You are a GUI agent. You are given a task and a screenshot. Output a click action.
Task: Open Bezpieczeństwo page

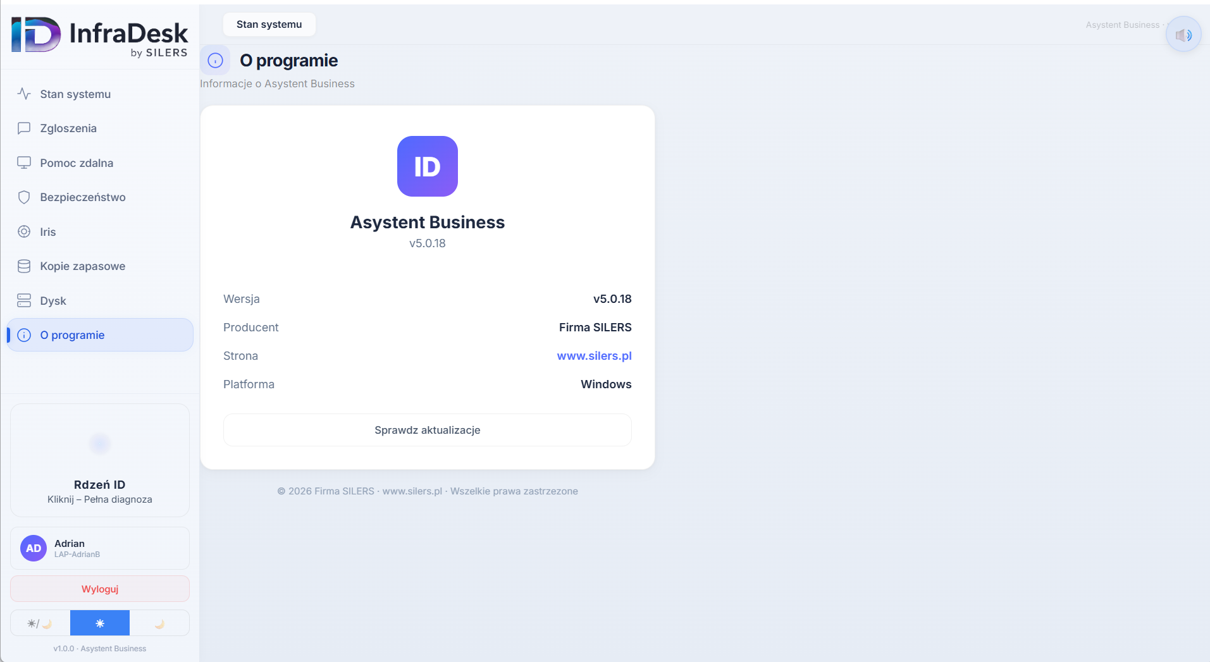tap(100, 197)
